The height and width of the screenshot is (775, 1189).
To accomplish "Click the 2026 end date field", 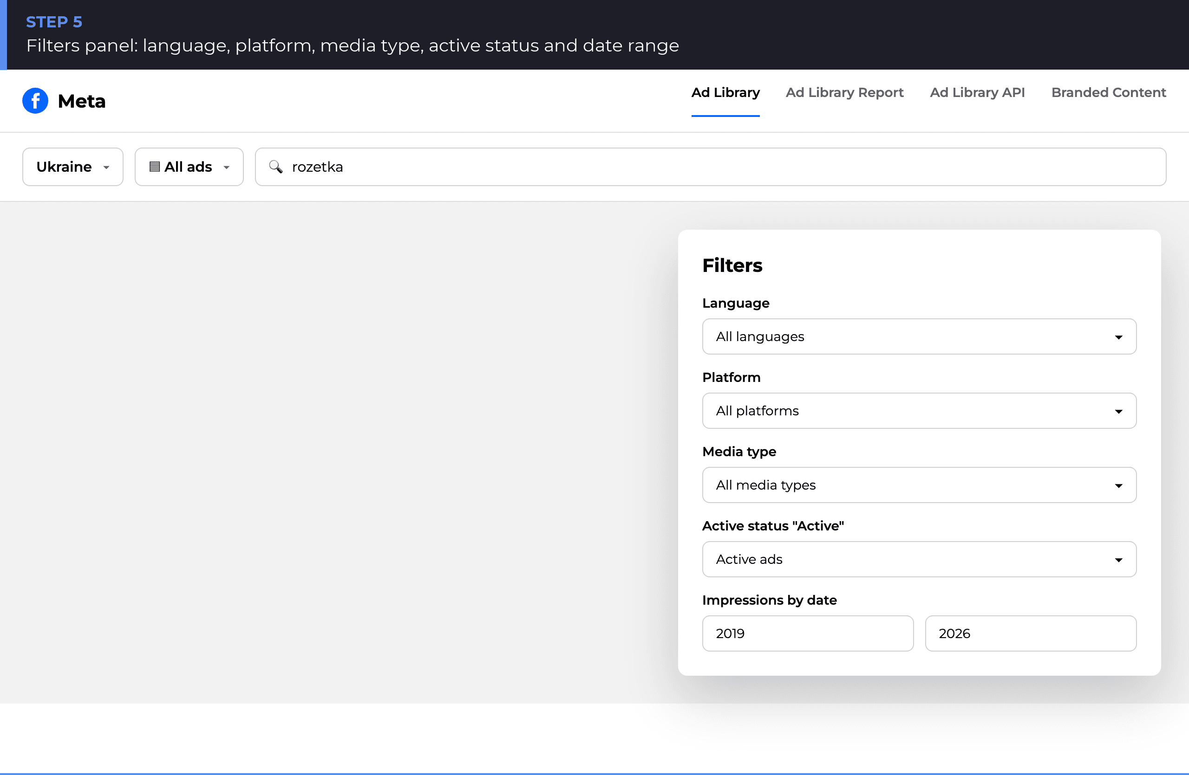I will [1031, 634].
